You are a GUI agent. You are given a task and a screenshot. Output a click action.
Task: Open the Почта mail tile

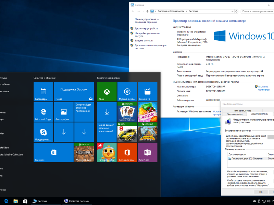[x=74, y=92]
